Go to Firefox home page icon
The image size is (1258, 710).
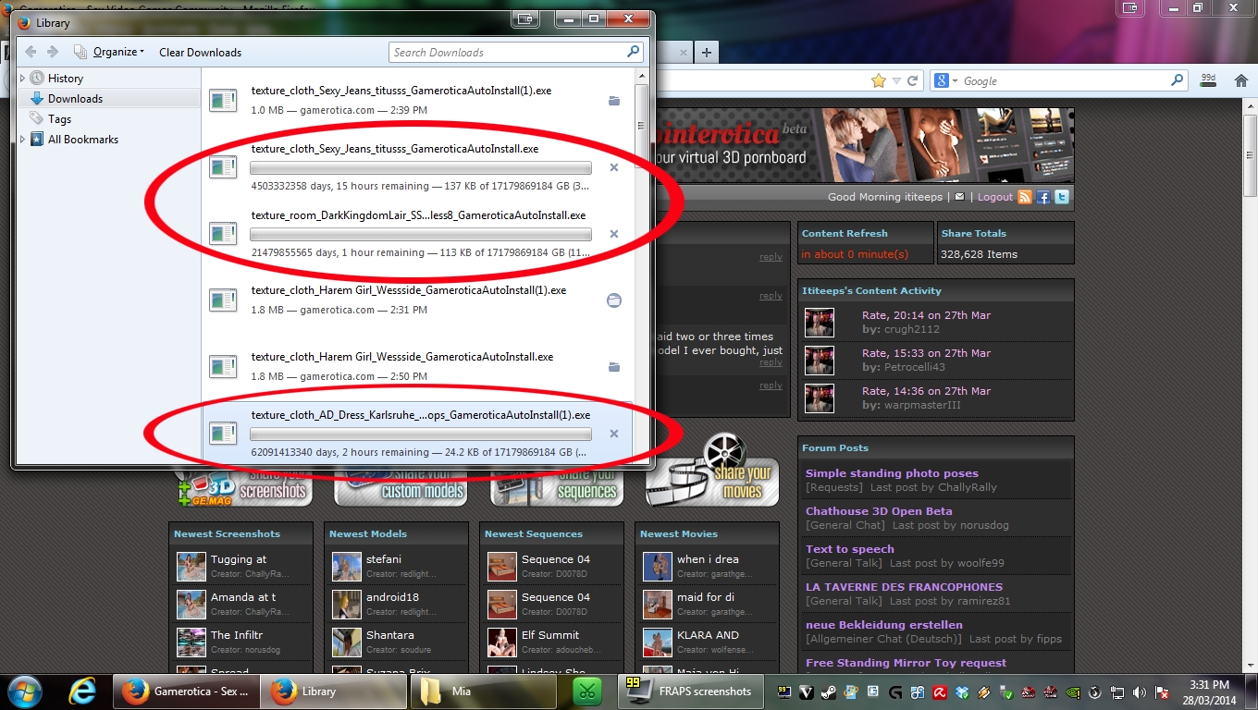[x=1241, y=80]
